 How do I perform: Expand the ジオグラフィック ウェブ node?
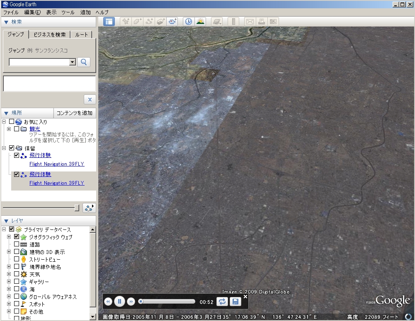coord(9,237)
